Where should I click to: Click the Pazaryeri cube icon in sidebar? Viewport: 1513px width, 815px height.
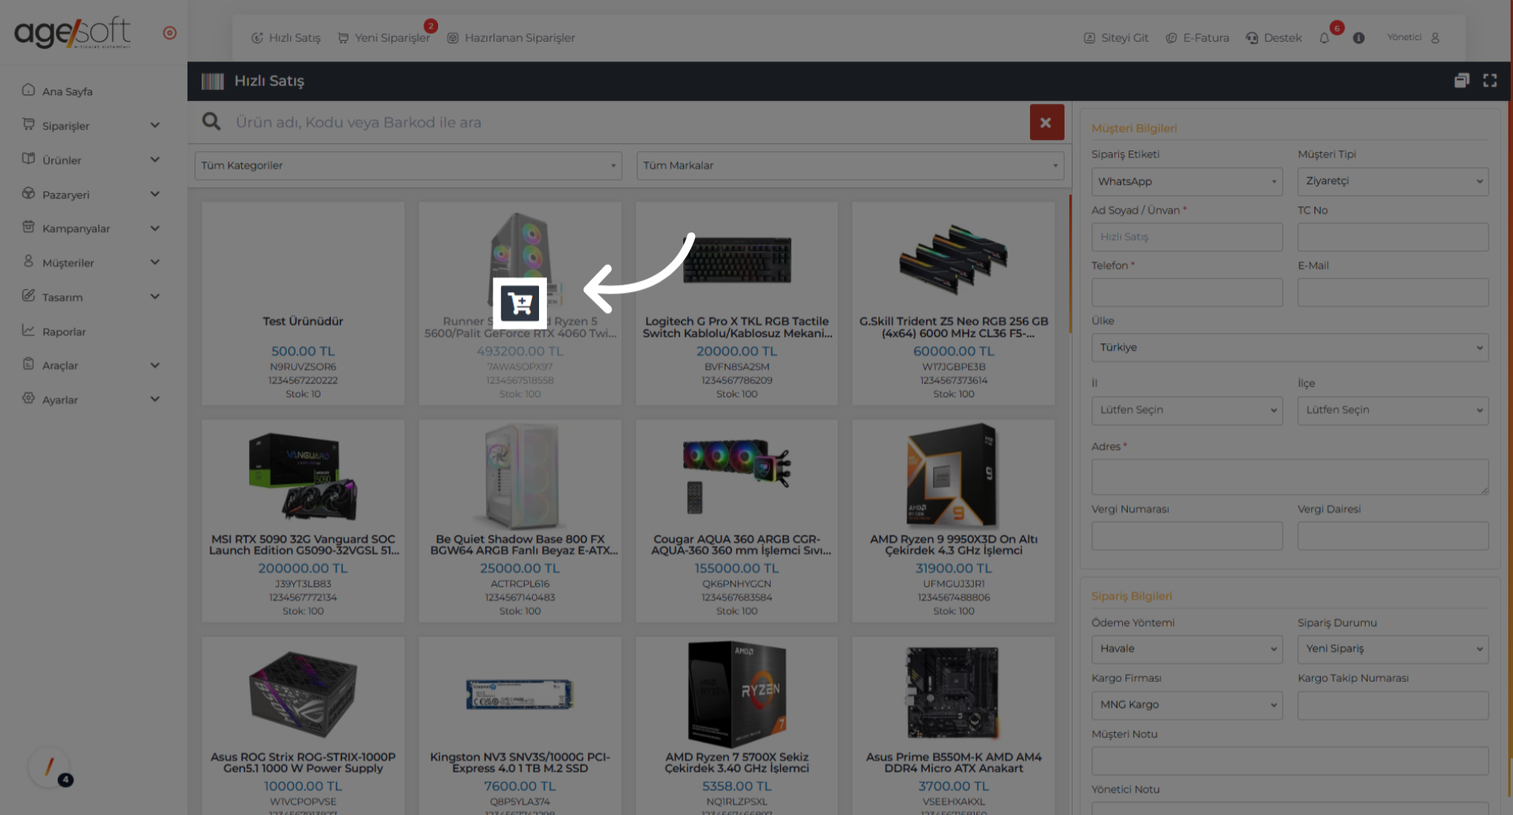pyautogui.click(x=28, y=193)
